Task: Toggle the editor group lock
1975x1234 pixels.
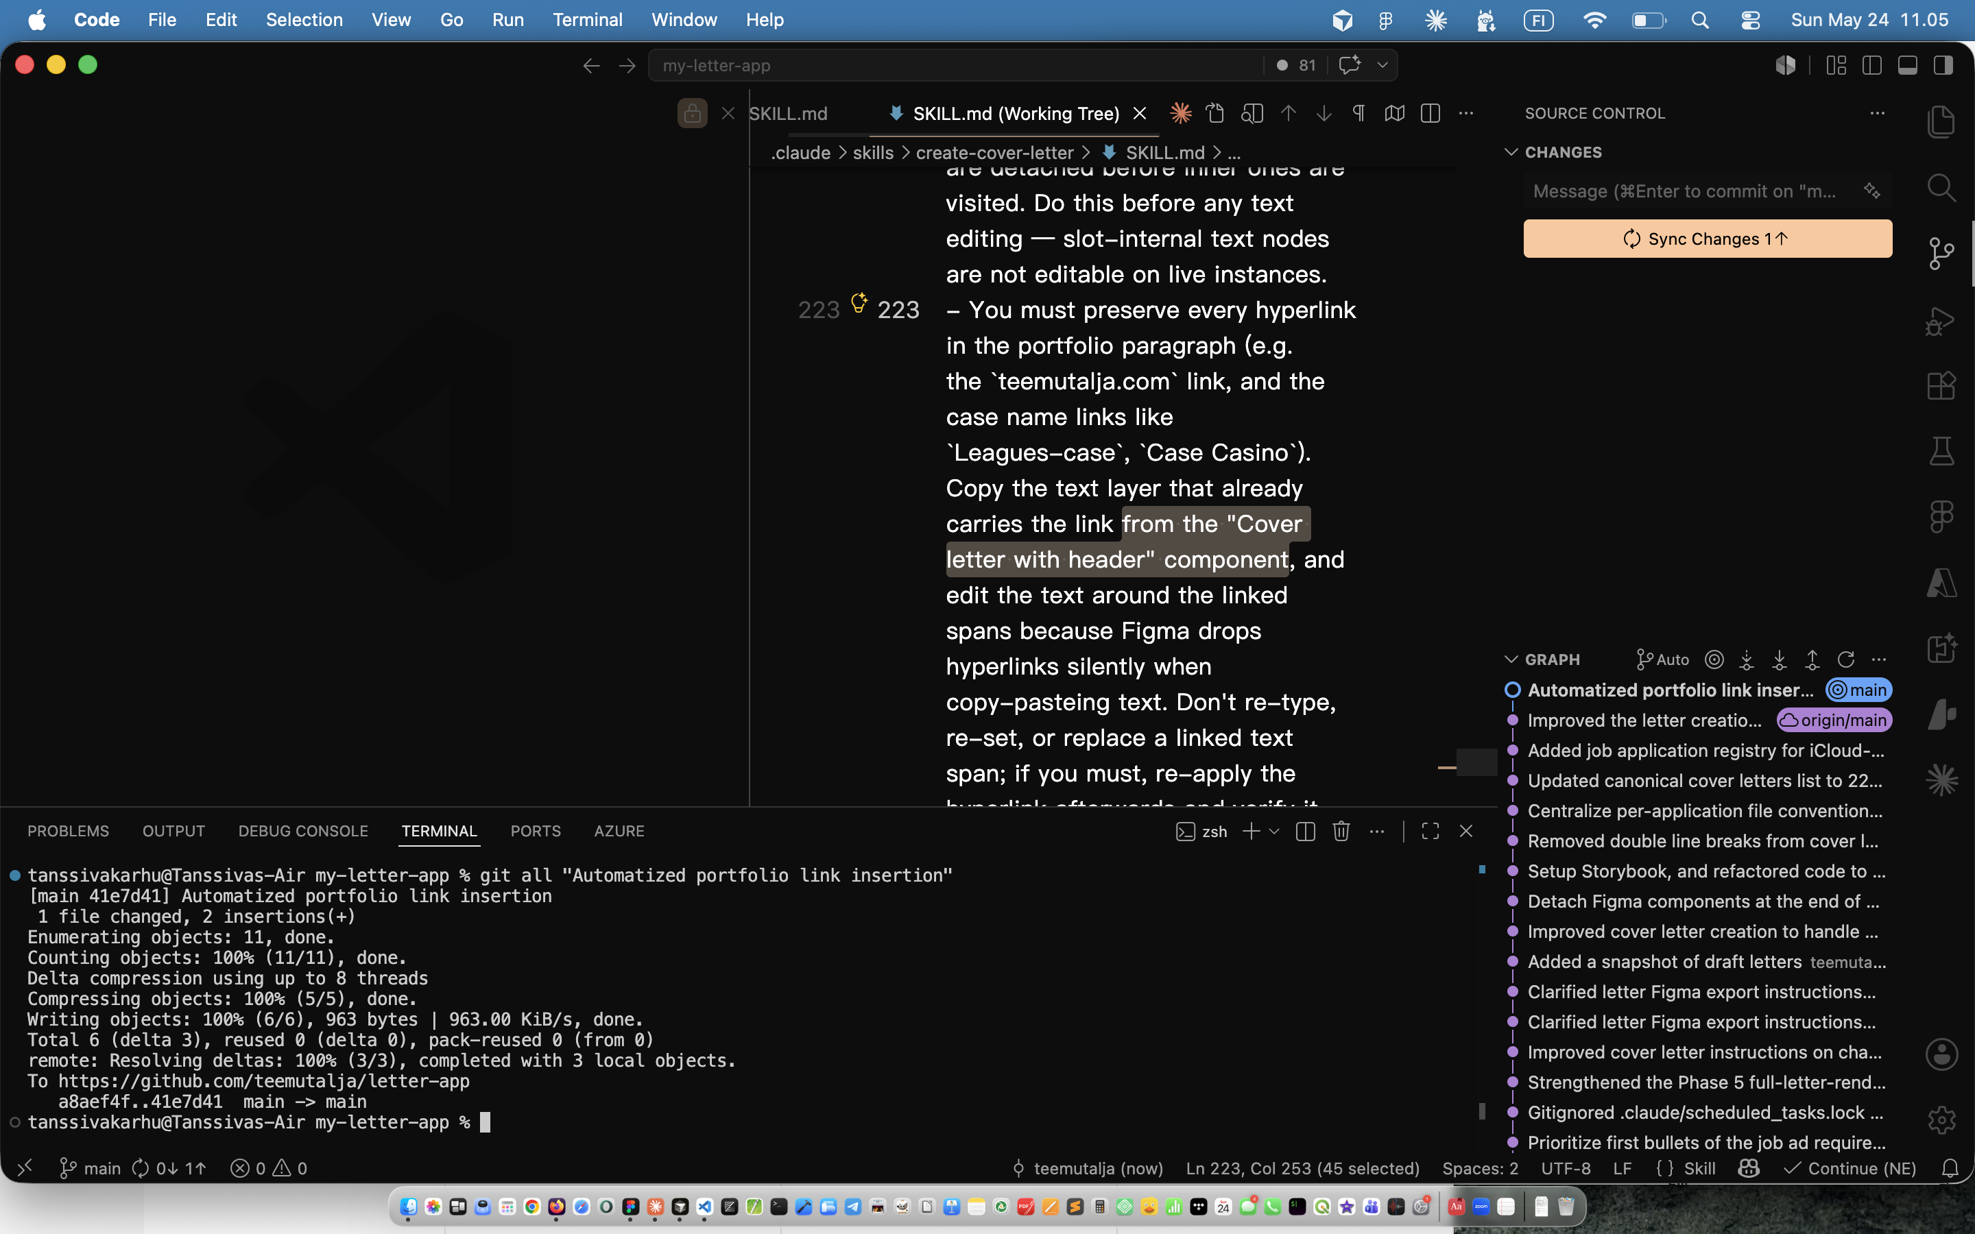Action: pos(692,113)
